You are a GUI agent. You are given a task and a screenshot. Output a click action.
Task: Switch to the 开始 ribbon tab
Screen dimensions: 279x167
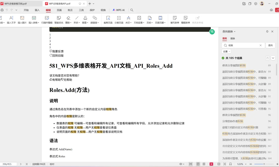[x=26, y=10]
